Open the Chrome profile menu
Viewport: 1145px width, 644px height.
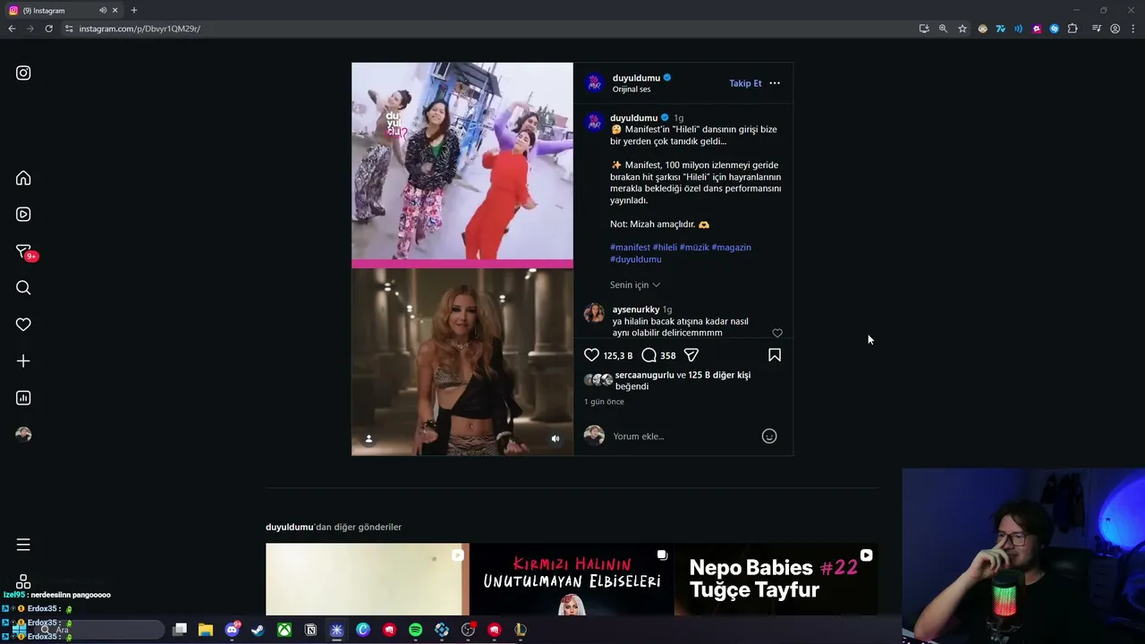1115,29
